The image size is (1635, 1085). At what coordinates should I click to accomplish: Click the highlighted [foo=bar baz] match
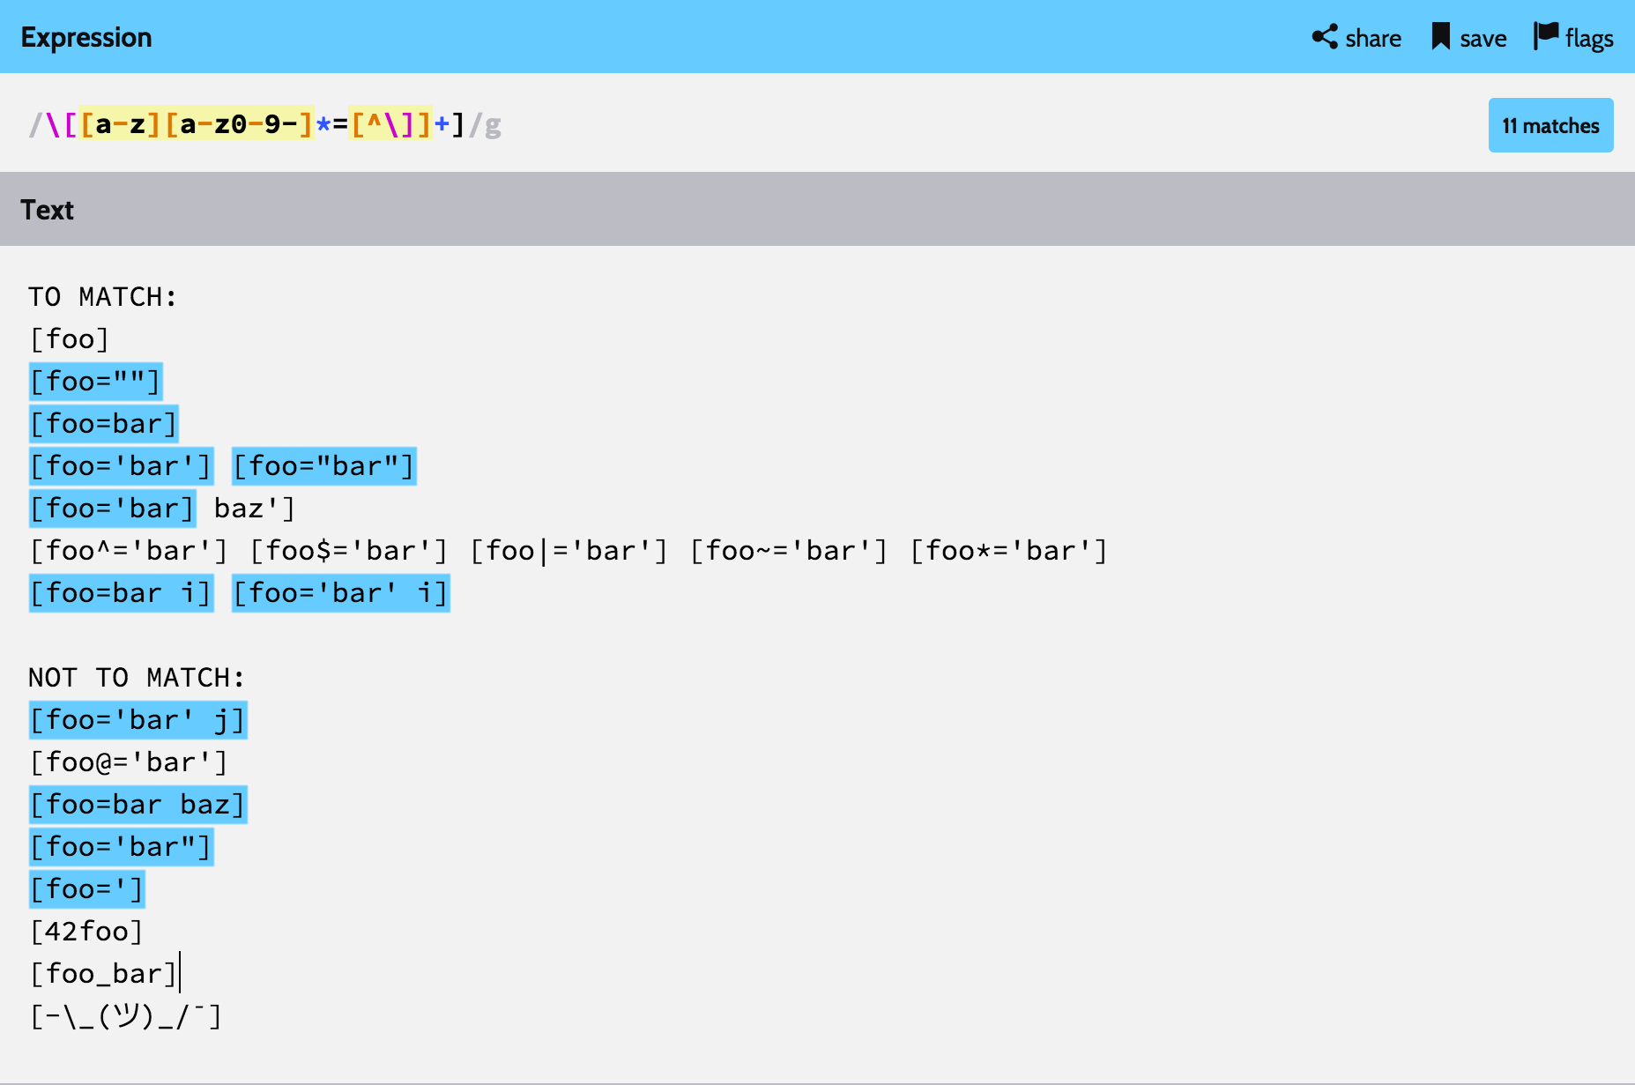coord(137,805)
